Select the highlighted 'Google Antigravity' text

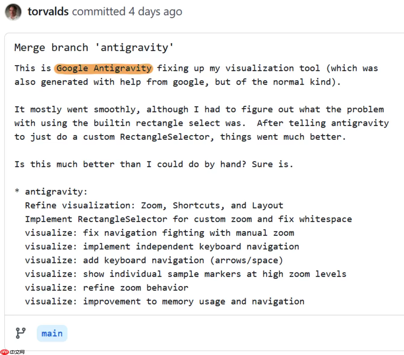(103, 68)
